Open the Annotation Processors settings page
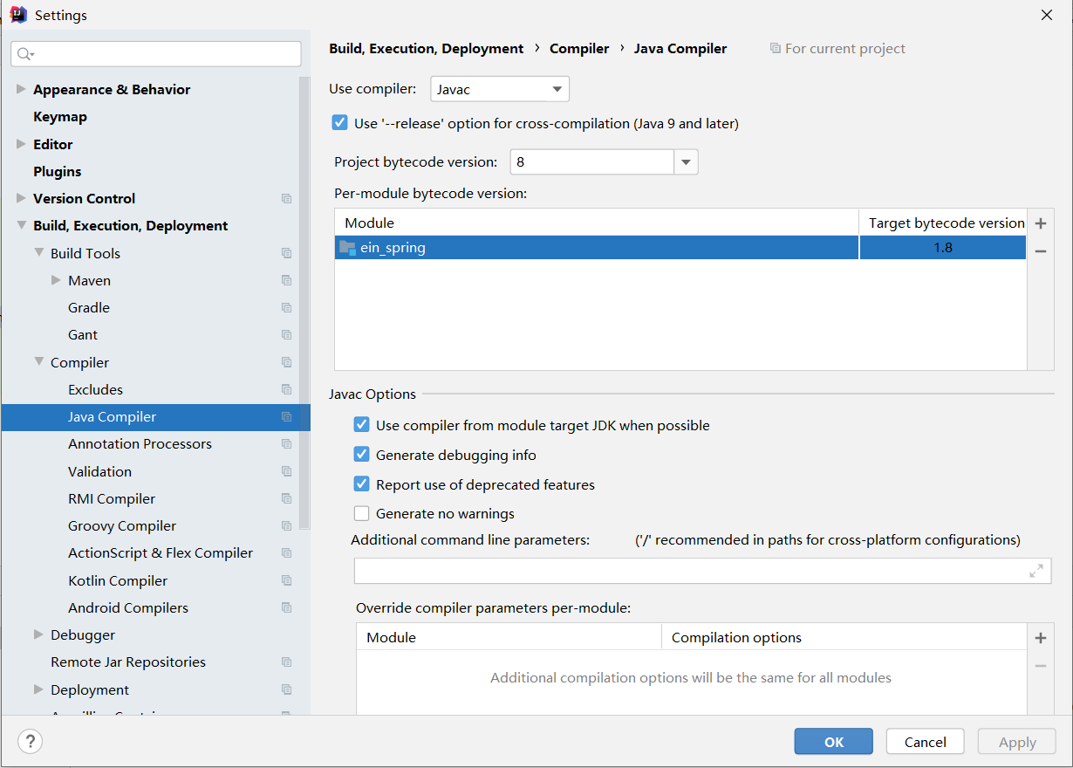This screenshot has width=1073, height=768. coord(140,444)
